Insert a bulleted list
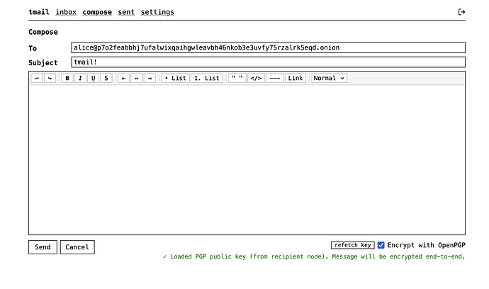489x289 pixels. coord(175,78)
